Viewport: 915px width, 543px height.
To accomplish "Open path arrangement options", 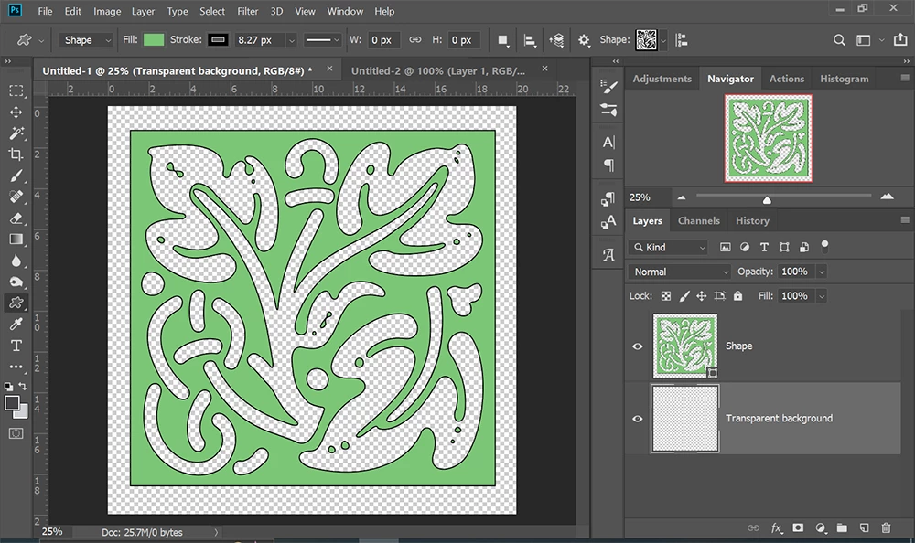I will coord(556,40).
